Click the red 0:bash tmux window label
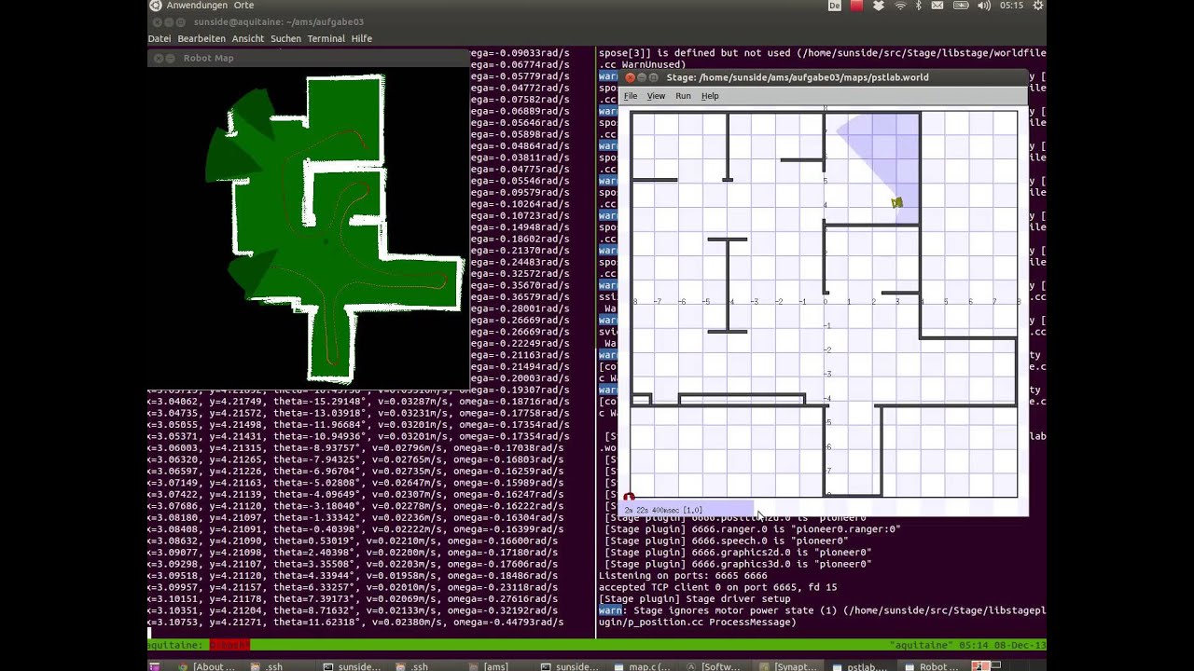The width and height of the screenshot is (1194, 671). pos(229,645)
